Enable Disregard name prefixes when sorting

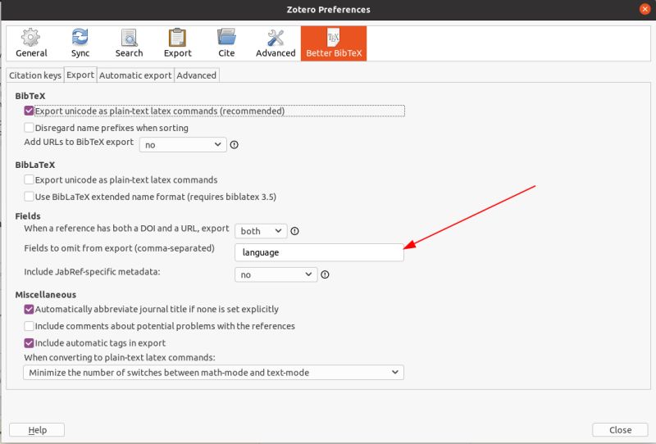click(29, 128)
